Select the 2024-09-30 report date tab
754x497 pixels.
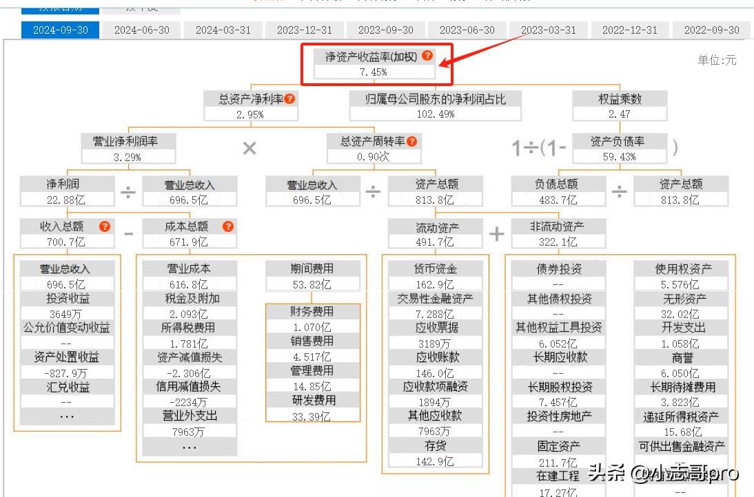click(61, 30)
